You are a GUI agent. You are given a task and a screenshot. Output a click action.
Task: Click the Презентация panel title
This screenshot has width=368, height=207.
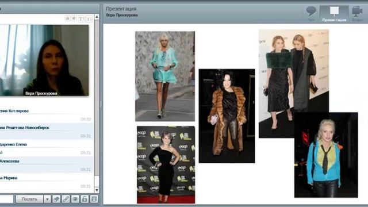pos(121,9)
